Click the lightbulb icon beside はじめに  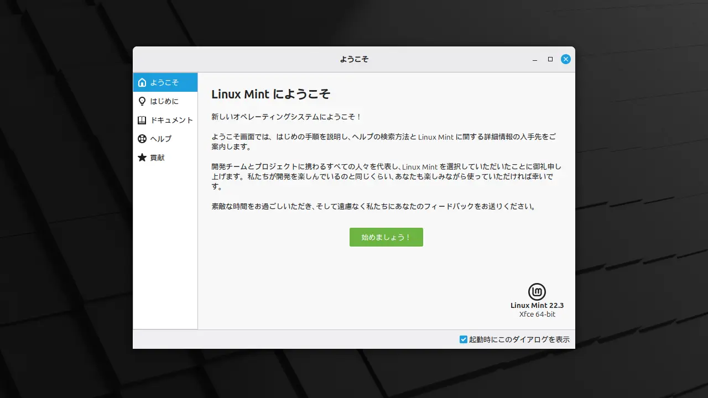point(142,101)
